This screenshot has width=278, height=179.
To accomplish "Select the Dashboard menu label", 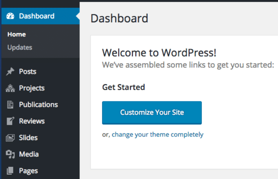I will 37,16.
